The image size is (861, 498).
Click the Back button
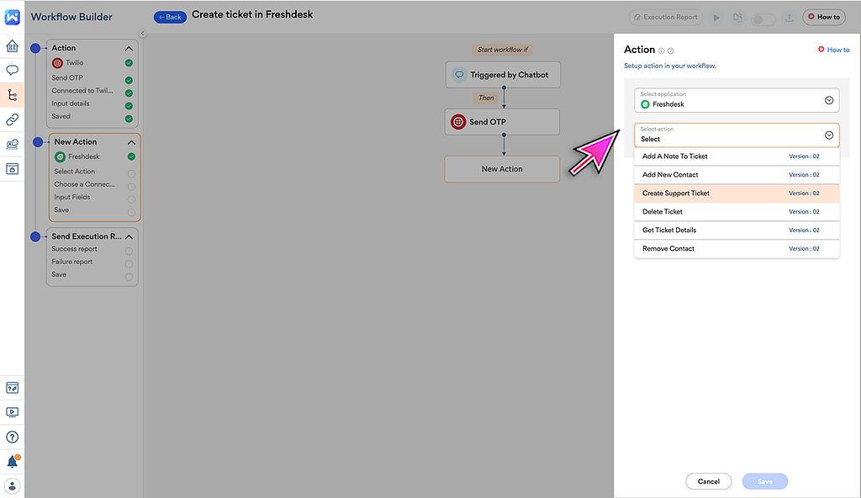click(170, 17)
